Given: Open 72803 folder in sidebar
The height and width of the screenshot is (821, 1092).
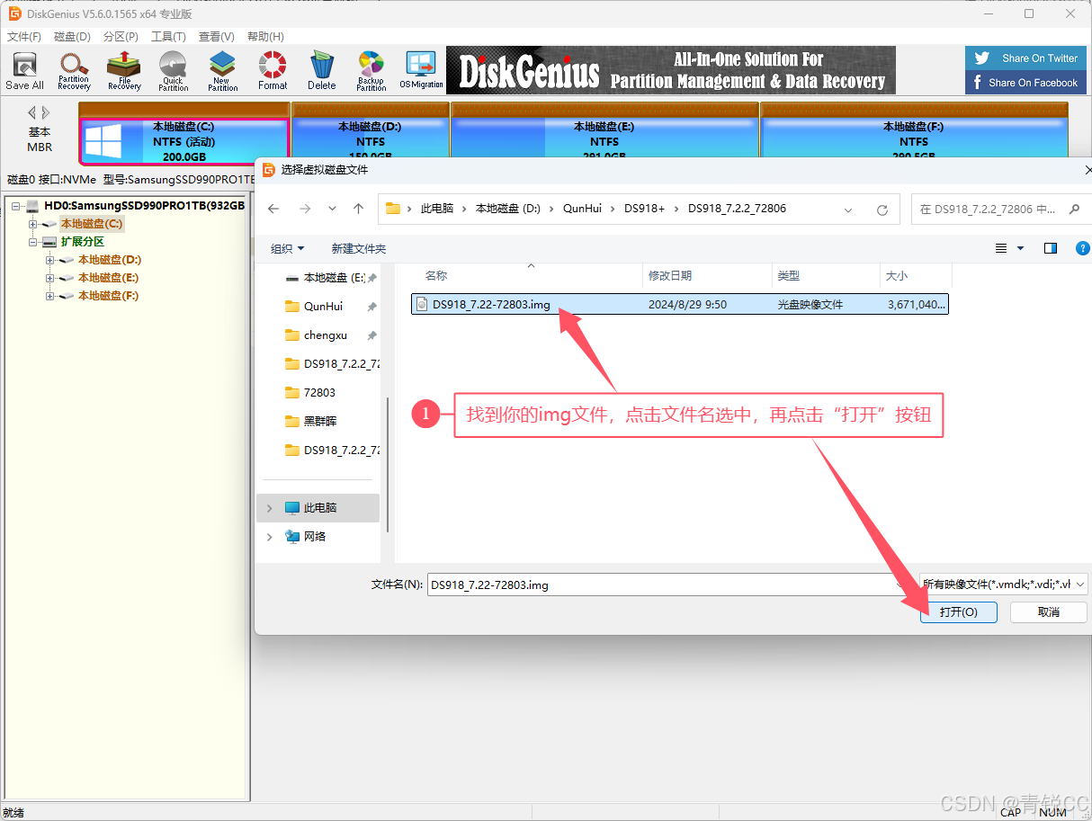Looking at the screenshot, I should pos(319,392).
